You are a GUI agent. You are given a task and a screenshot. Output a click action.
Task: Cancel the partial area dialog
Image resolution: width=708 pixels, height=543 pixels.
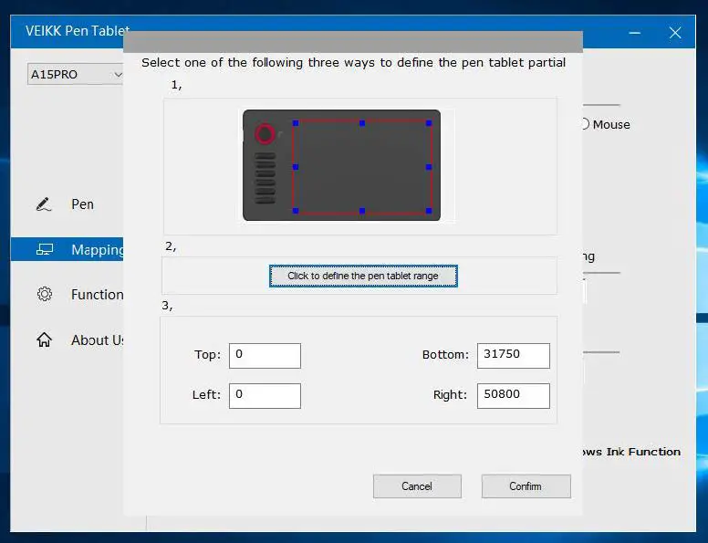tap(417, 486)
